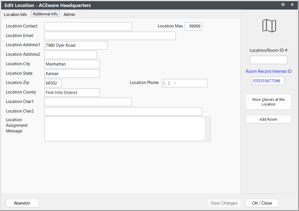Image resolution: width=299 pixels, height=211 pixels.
Task: Switch to the Location Info tab
Action: 15,15
